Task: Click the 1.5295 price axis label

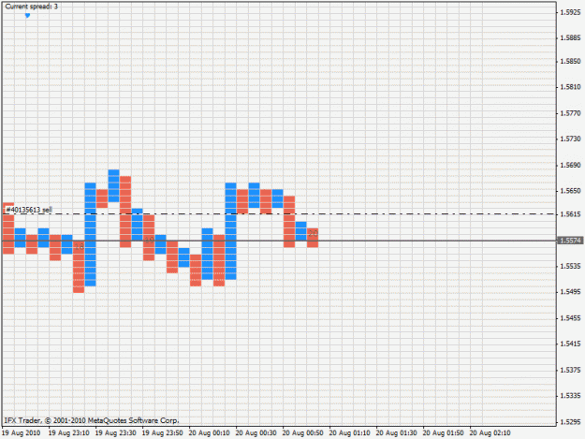Action: (x=570, y=422)
